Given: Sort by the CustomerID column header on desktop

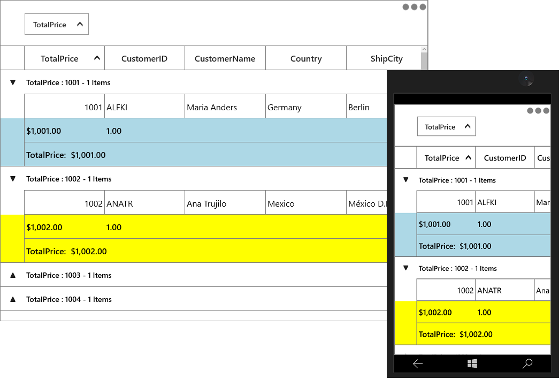Looking at the screenshot, I should 144,58.
